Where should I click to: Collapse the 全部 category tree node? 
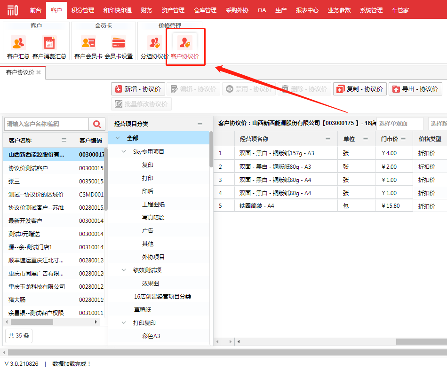[x=117, y=138]
